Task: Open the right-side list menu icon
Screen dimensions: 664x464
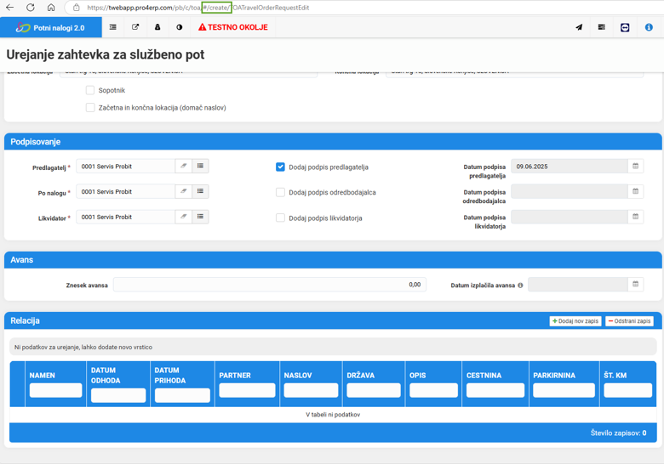Action: (601, 27)
